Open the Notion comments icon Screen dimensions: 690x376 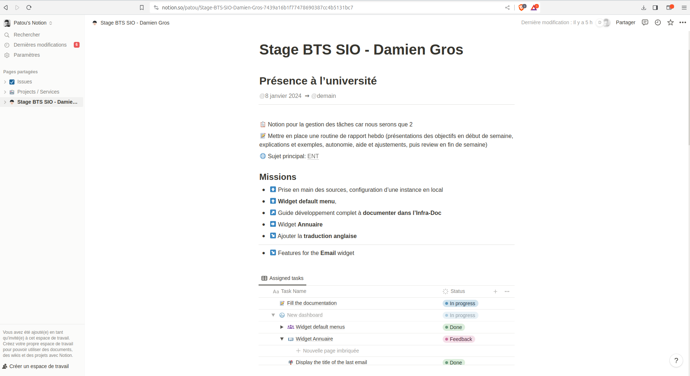click(x=645, y=22)
